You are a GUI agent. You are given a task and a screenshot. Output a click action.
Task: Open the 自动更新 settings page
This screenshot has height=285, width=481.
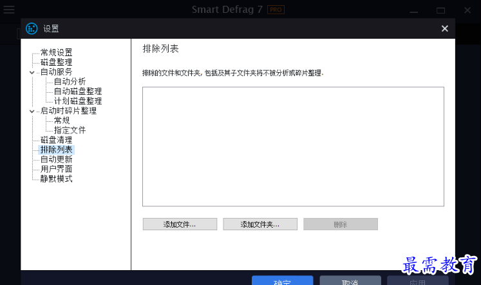pyautogui.click(x=57, y=159)
